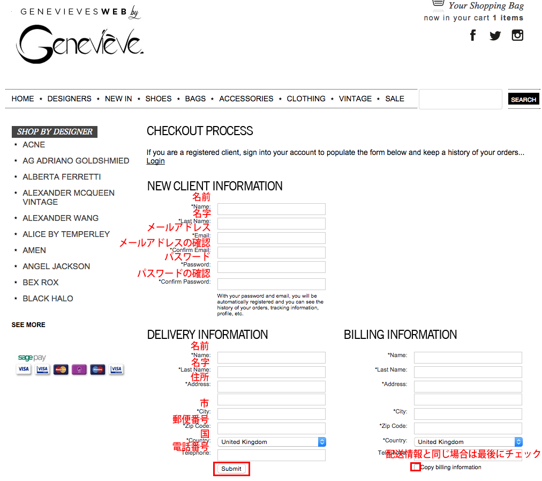Submit the checkout form
The height and width of the screenshot is (481, 542).
pyautogui.click(x=231, y=469)
